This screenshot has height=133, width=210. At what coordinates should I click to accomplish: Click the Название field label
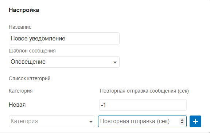click(x=20, y=27)
